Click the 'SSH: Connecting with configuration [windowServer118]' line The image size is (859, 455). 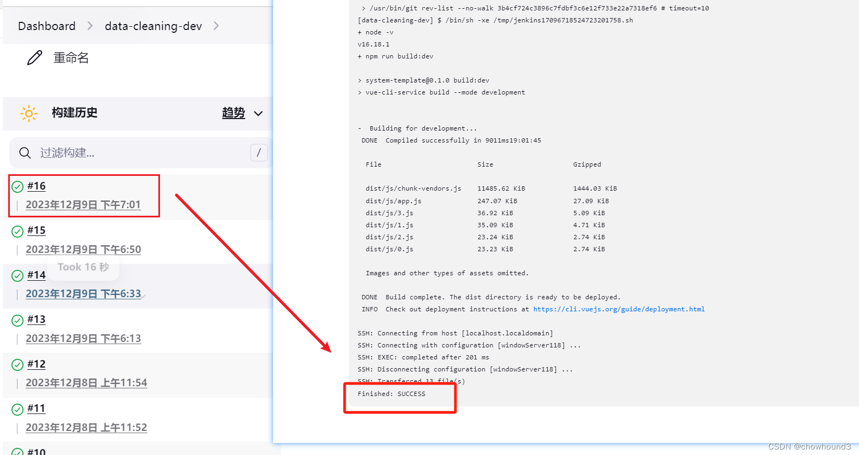[469, 345]
